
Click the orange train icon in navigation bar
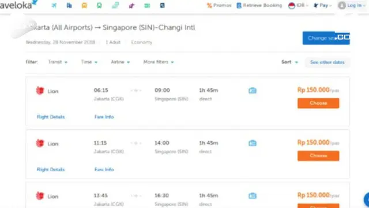click(x=84, y=5)
